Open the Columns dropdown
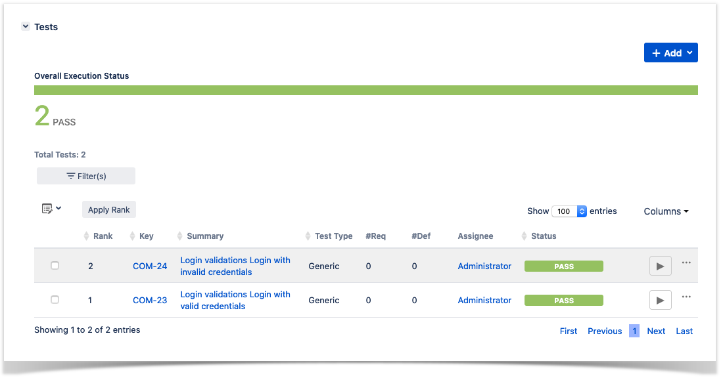Image resolution: width=725 pixels, height=380 pixels. [x=666, y=211]
